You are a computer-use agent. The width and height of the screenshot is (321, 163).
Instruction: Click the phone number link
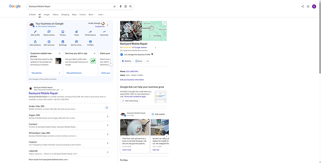coord(132,71)
